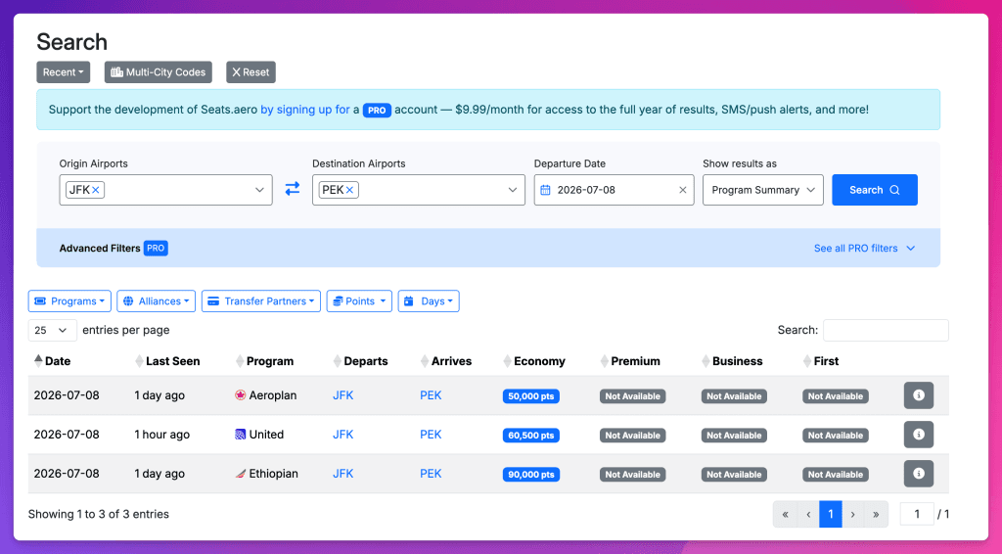1002x554 pixels.
Task: Click the 90,000 pts economy badge
Action: coord(531,474)
